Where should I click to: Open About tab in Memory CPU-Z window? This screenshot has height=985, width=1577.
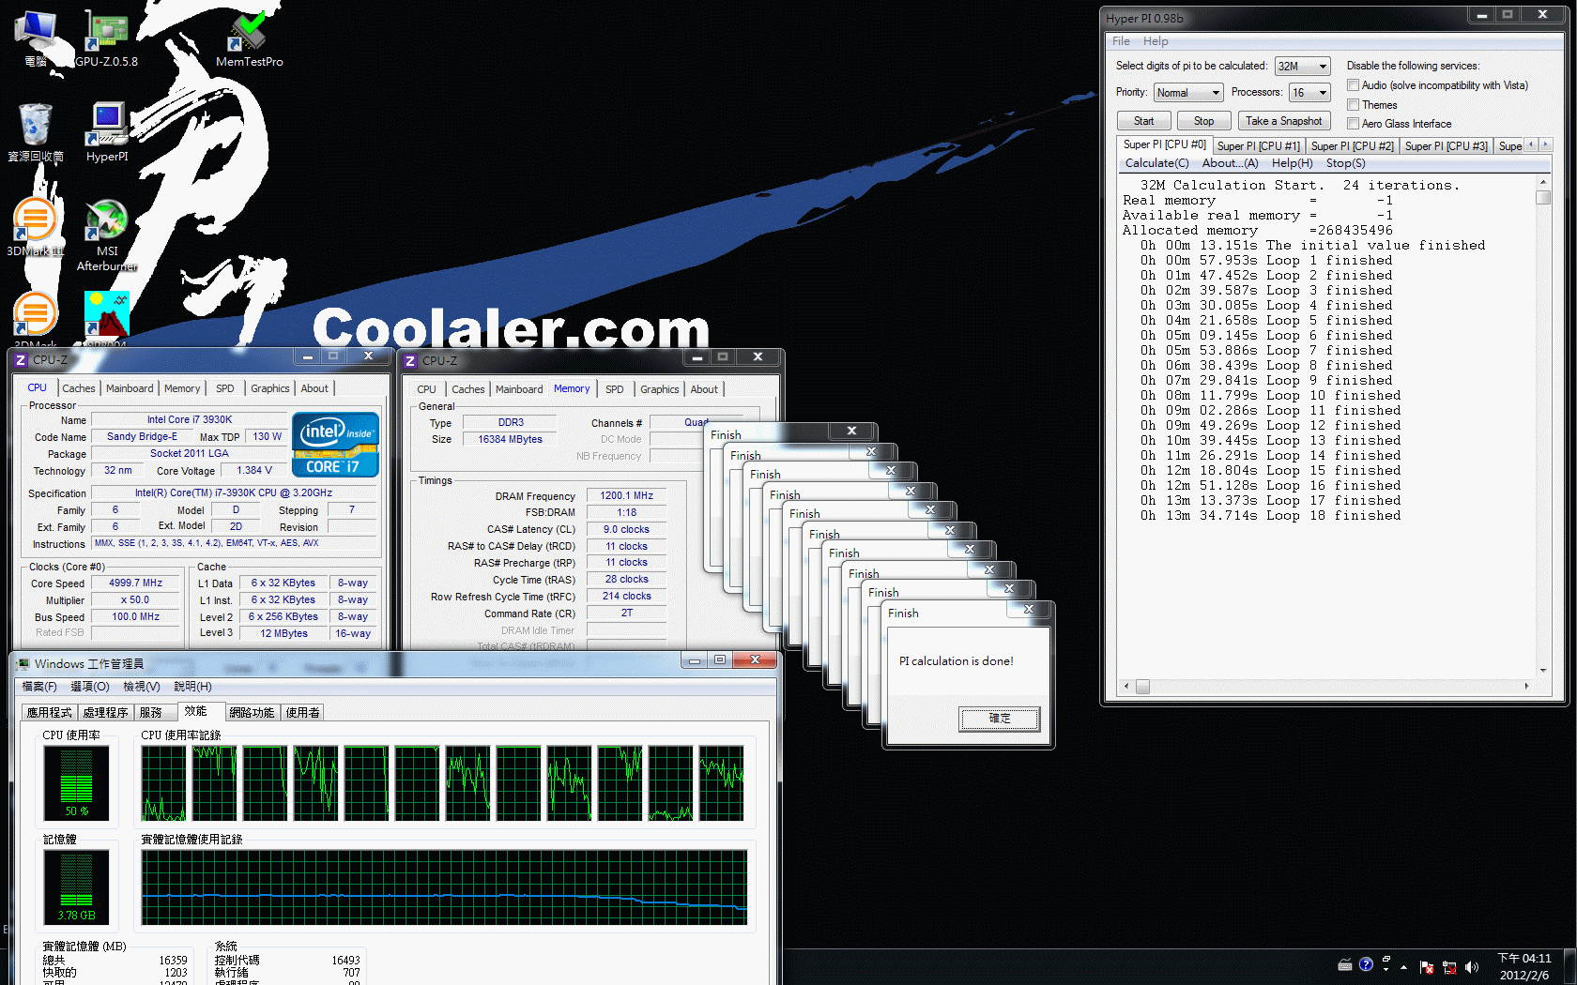[704, 389]
